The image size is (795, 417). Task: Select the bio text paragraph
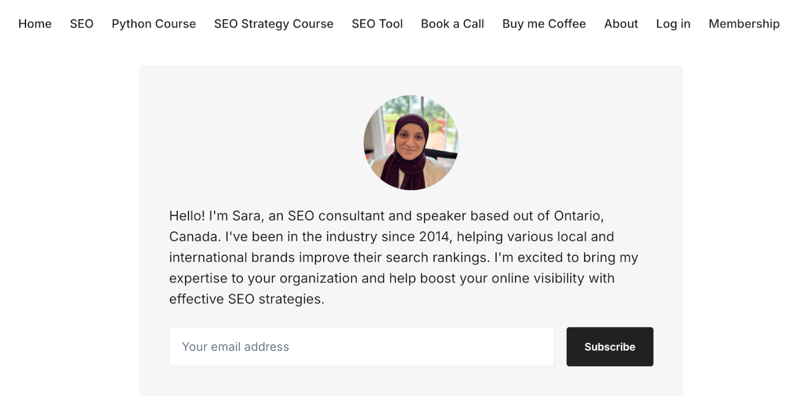(x=403, y=257)
